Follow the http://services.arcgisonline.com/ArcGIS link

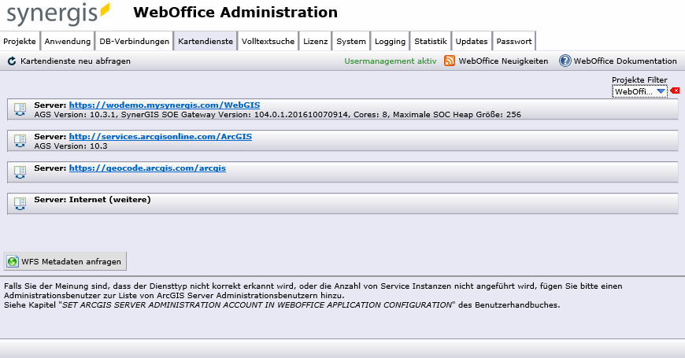[x=161, y=136]
